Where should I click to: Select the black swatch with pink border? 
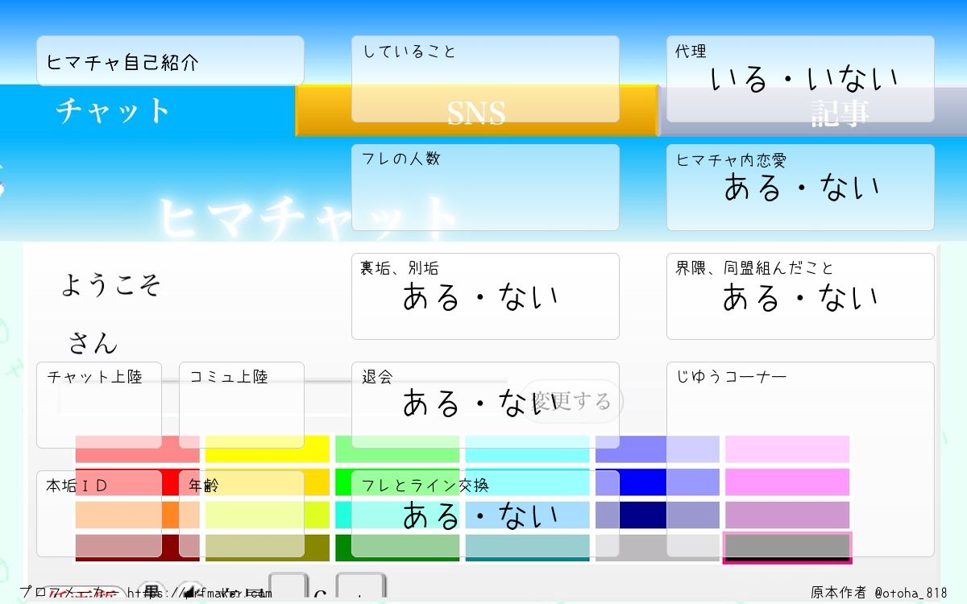pyautogui.click(x=787, y=548)
